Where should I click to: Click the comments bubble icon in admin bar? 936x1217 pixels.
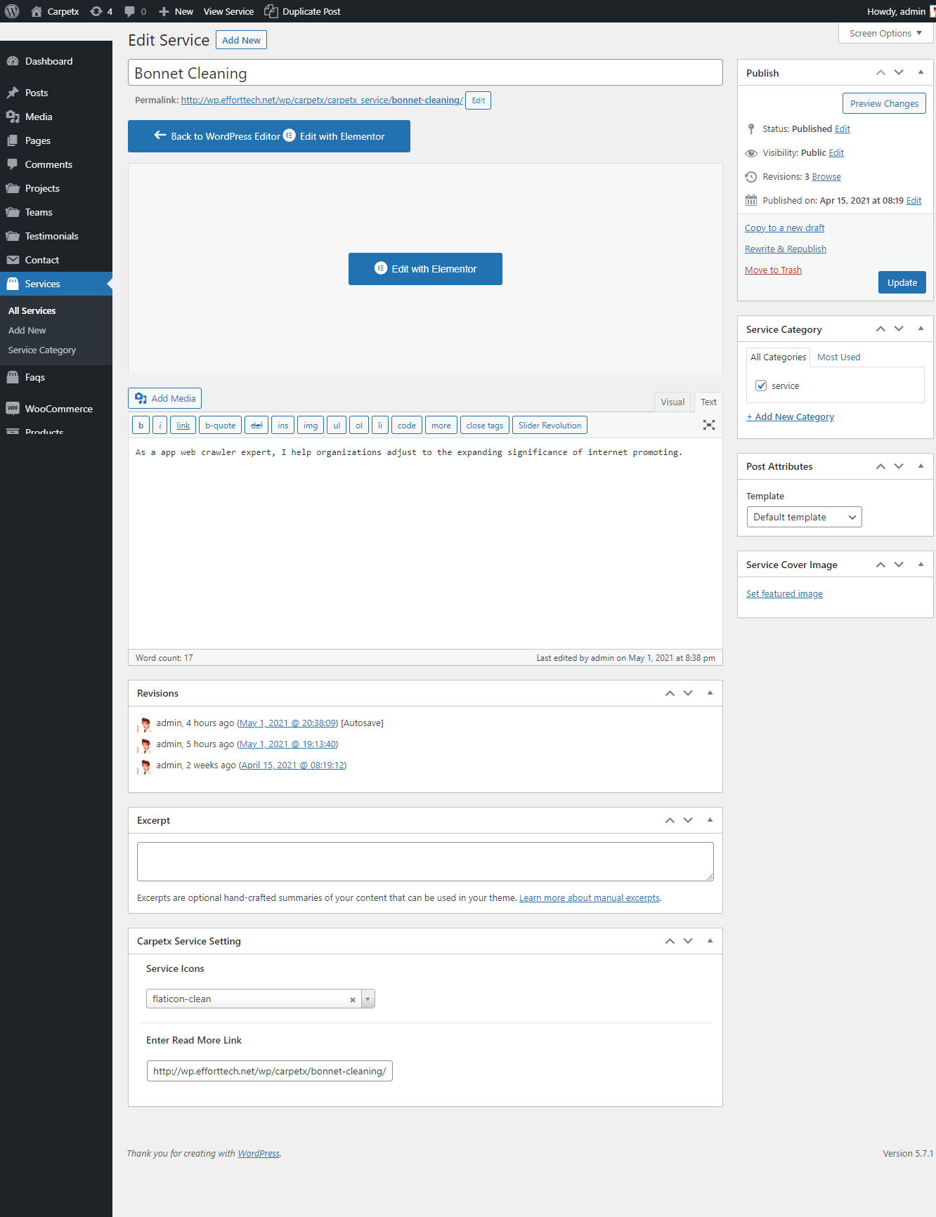(x=130, y=11)
